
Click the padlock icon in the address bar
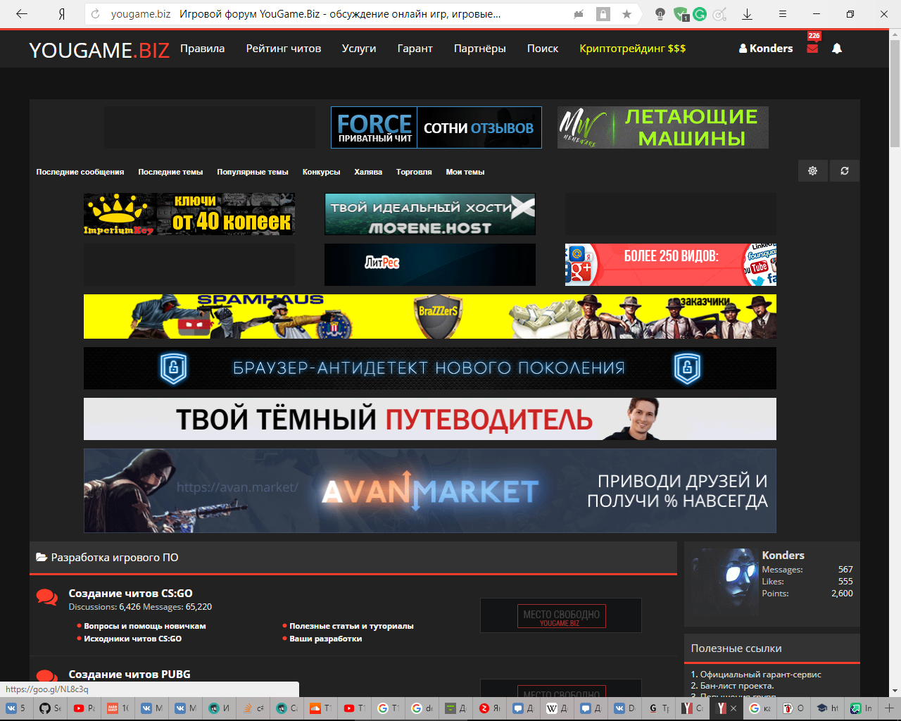point(603,14)
